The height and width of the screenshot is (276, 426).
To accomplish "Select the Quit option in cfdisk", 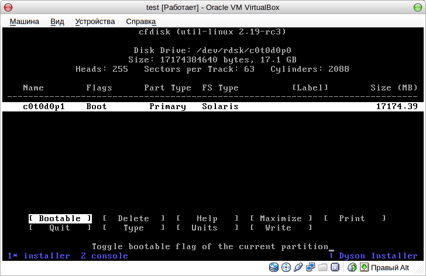I will point(60,228).
